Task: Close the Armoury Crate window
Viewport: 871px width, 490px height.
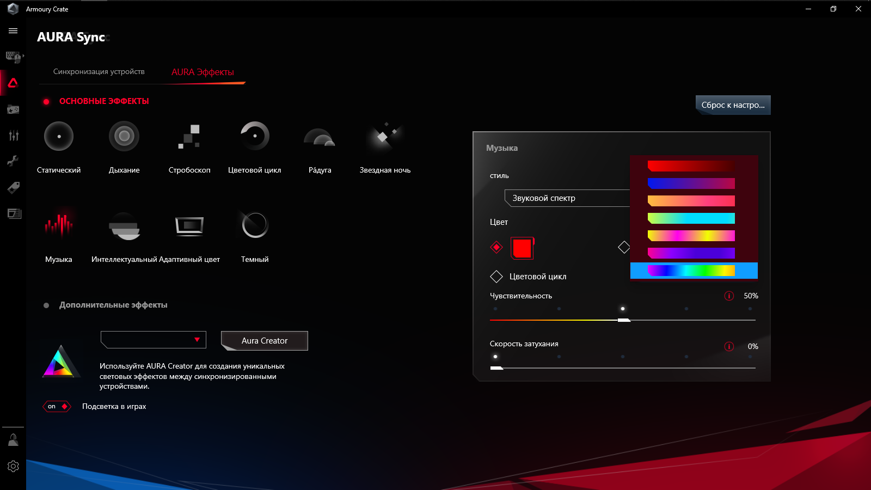Action: point(858,9)
